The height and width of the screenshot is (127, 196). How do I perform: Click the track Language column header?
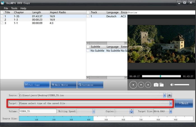(x=112, y=12)
